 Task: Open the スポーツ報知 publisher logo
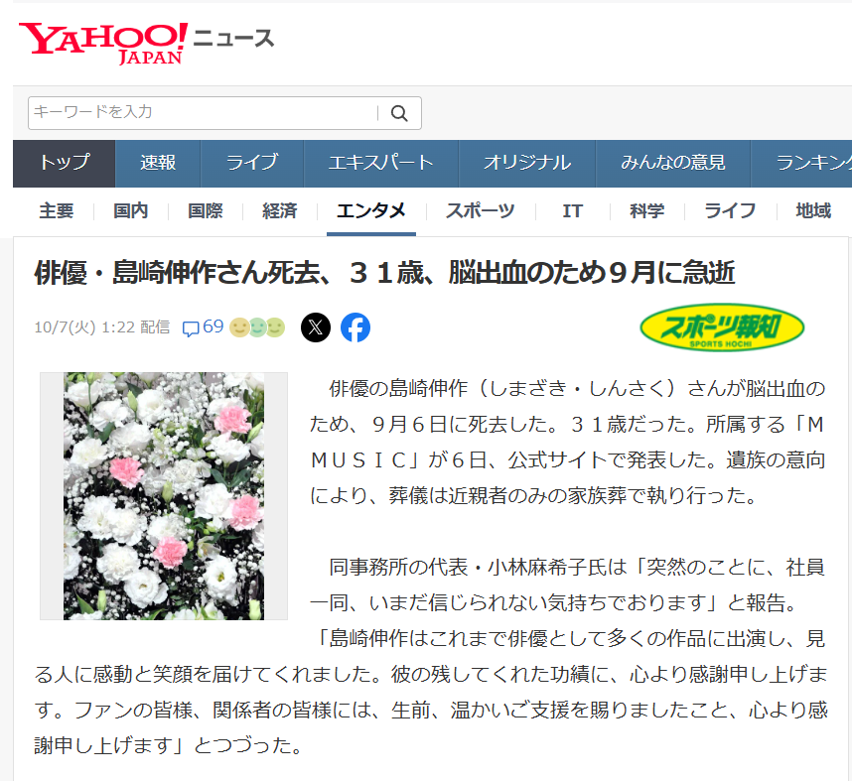722,327
